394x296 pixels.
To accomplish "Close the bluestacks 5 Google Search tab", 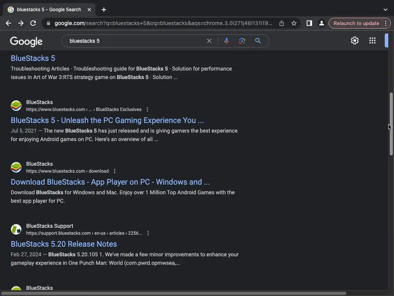I will coord(89,10).
